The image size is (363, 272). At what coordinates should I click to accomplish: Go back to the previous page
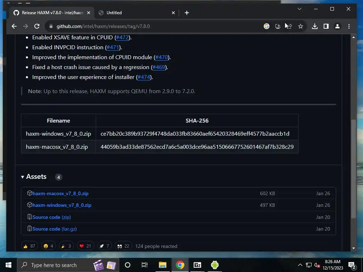click(x=14, y=26)
